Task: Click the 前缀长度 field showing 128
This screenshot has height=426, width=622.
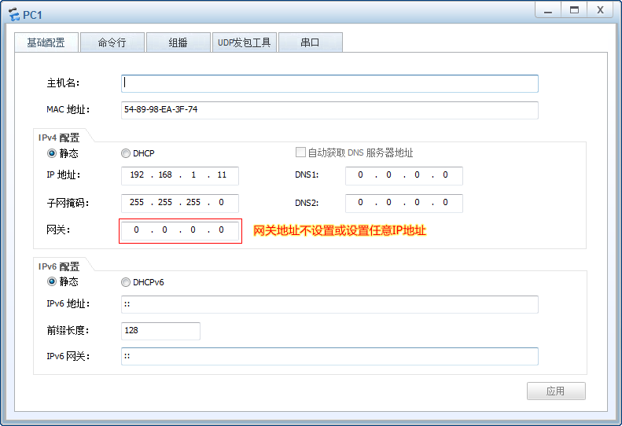Action: pyautogui.click(x=160, y=331)
